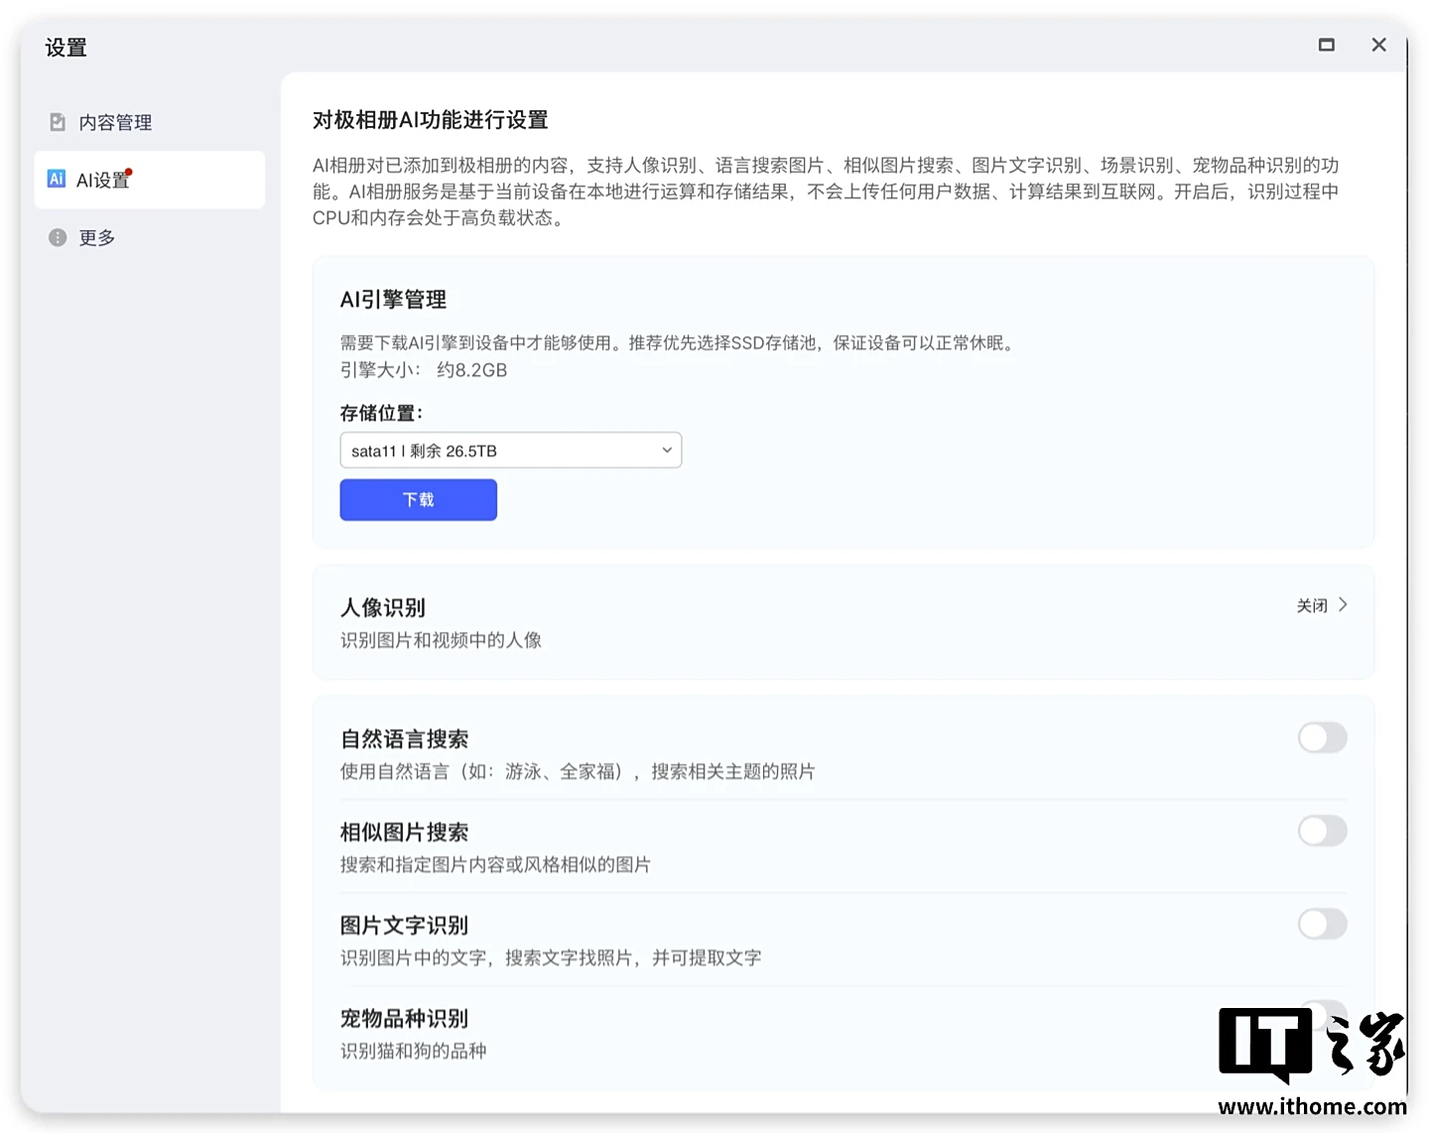The height and width of the screenshot is (1133, 1429).
Task: Turn on the 相似图片搜索 switch
Action: pos(1322,830)
